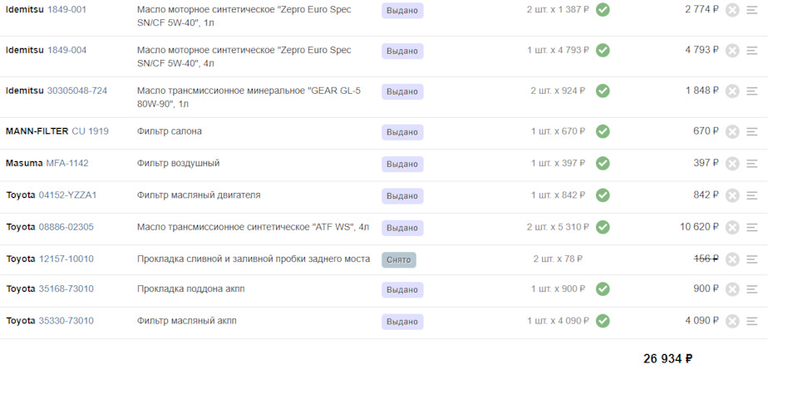
Task: Click green checkmark on Idemitsu 1849-004 row
Action: [x=603, y=51]
